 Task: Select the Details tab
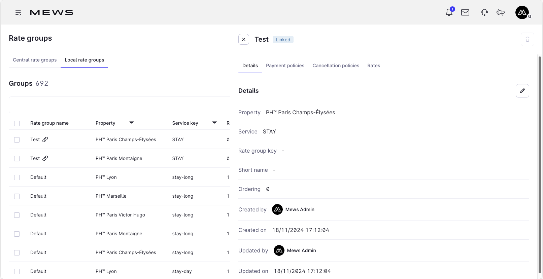250,66
